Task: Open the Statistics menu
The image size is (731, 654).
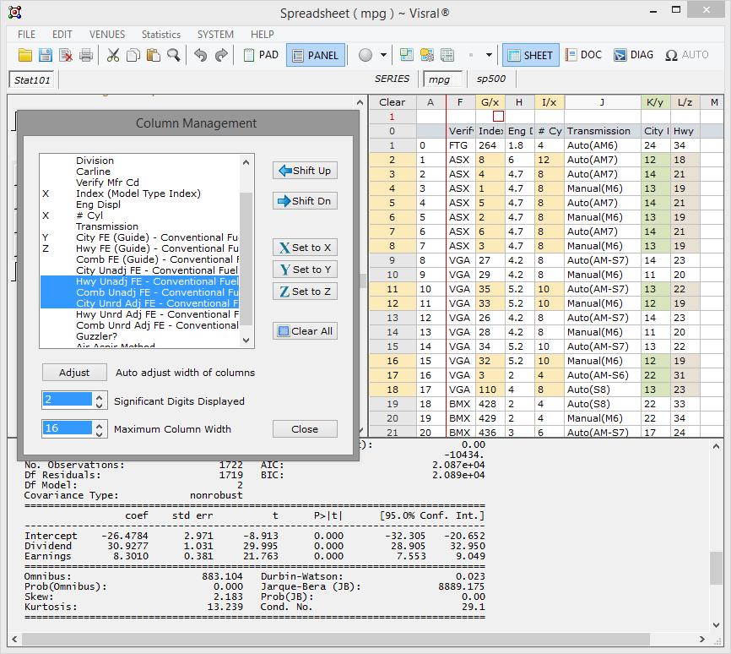Action: point(160,35)
